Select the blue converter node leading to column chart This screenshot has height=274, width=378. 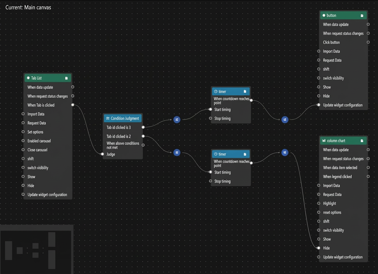click(285, 152)
